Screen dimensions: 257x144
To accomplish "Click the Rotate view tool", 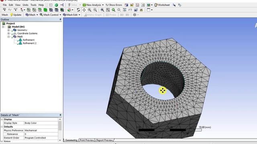I will click(78, 10).
